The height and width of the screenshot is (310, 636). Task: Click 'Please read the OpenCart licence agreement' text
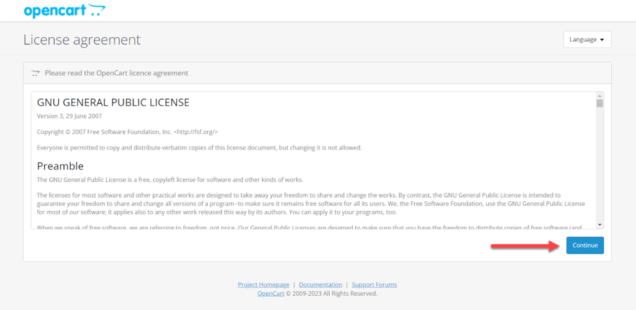point(116,73)
